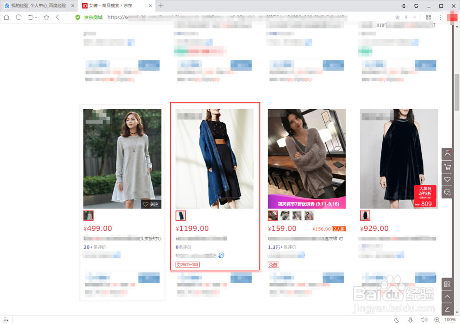Image resolution: width=460 pixels, height=324 pixels.
Task: Click the grey star in address bar
Action: (x=397, y=17)
